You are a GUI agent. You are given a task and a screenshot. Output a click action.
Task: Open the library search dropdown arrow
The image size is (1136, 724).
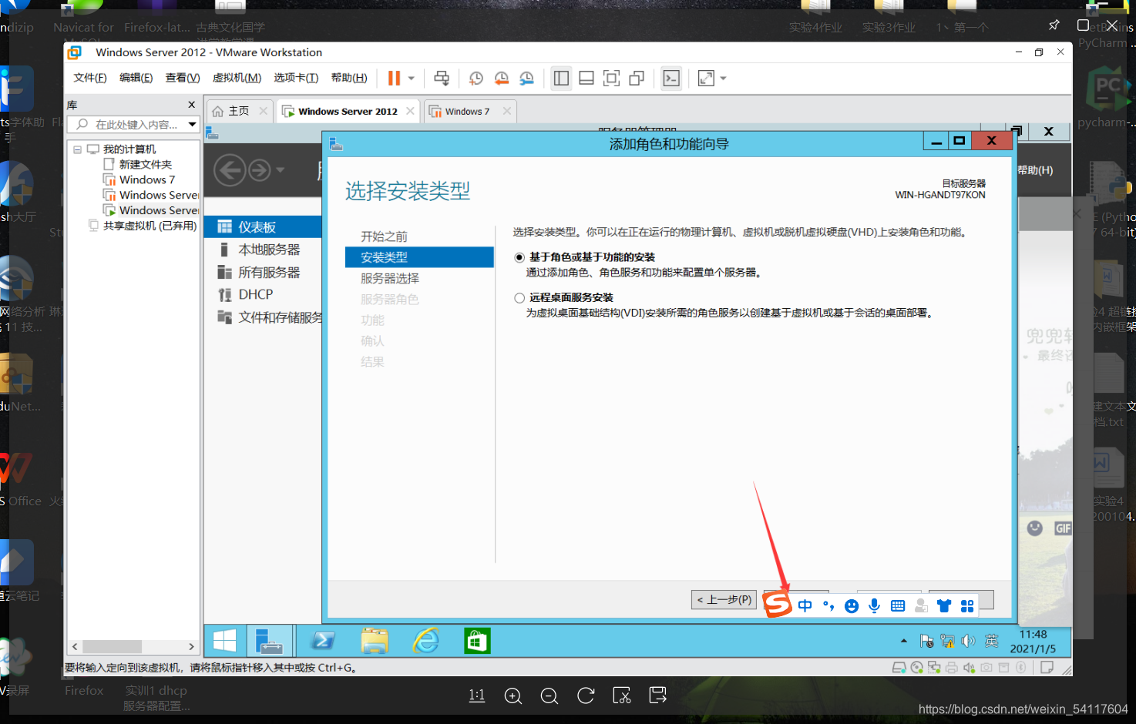point(192,124)
